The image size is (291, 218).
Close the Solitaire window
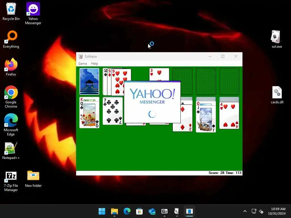pyautogui.click(x=236, y=56)
